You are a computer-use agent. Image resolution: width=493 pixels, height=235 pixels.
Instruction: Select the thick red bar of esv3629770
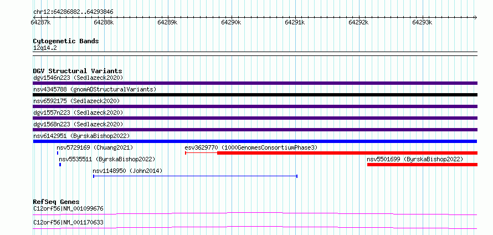[x=347, y=153]
